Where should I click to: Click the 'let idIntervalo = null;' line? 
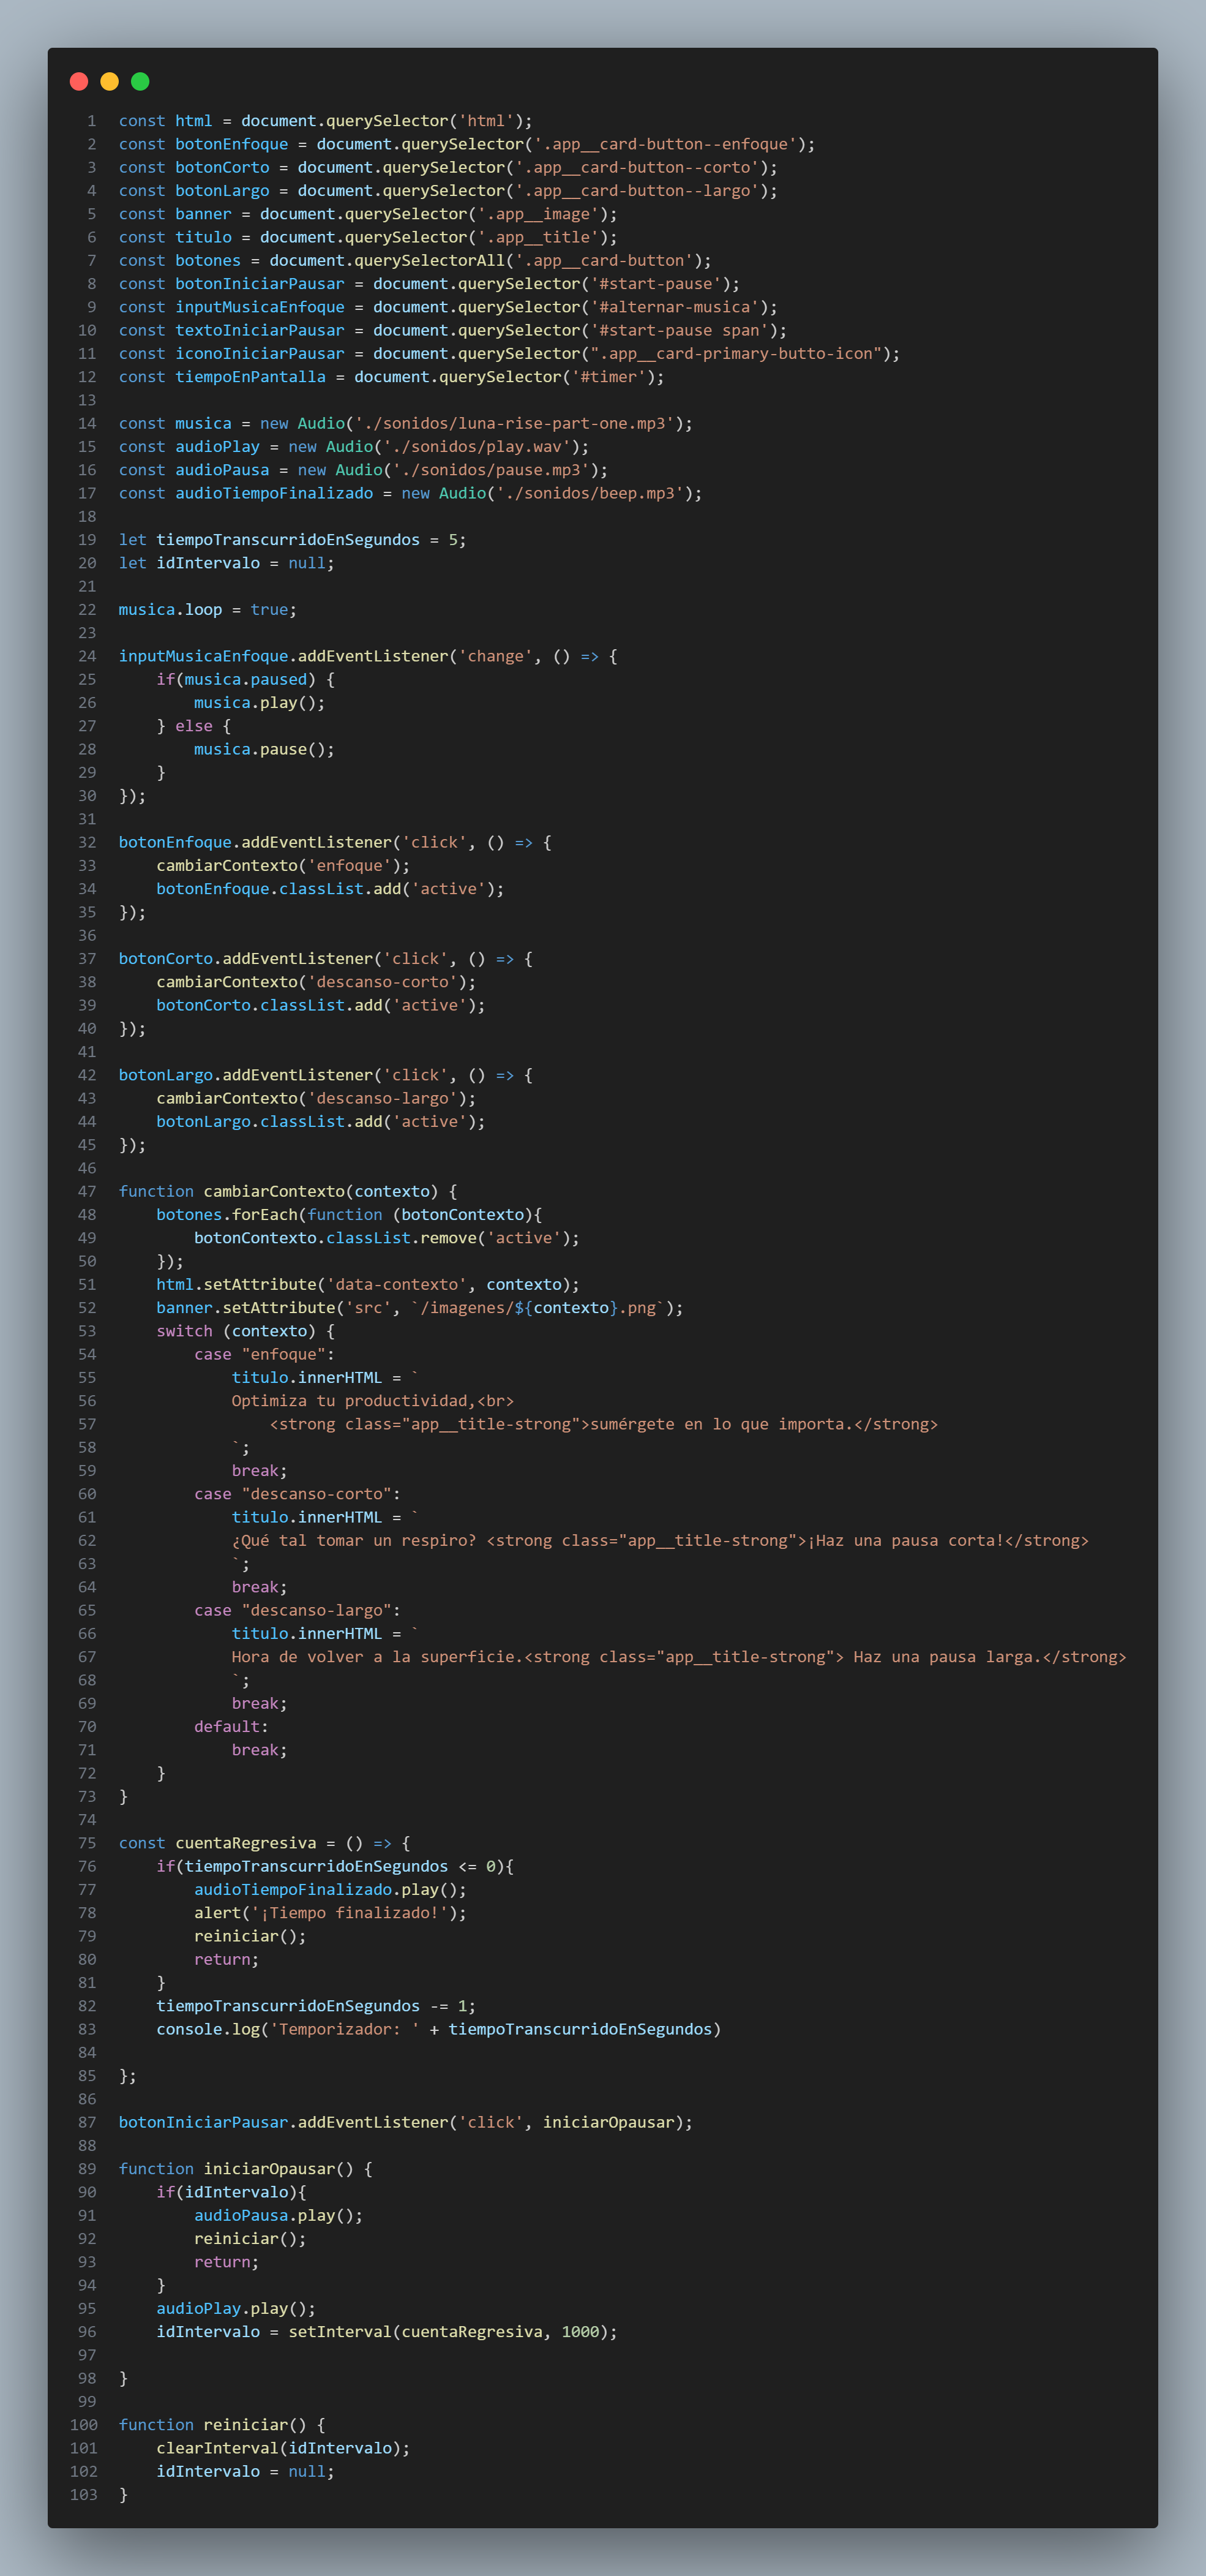tap(226, 563)
